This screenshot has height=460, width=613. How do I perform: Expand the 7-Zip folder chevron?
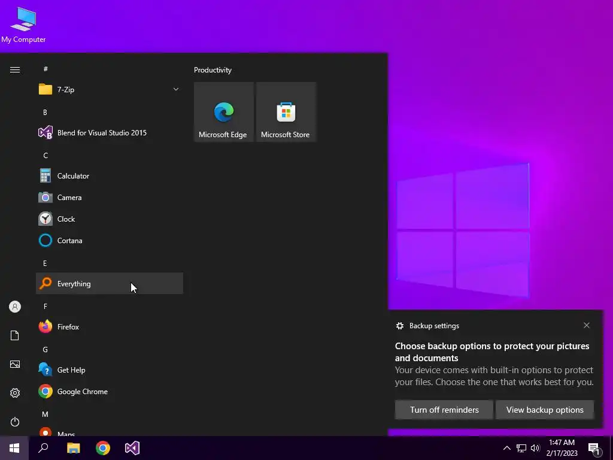coord(176,90)
